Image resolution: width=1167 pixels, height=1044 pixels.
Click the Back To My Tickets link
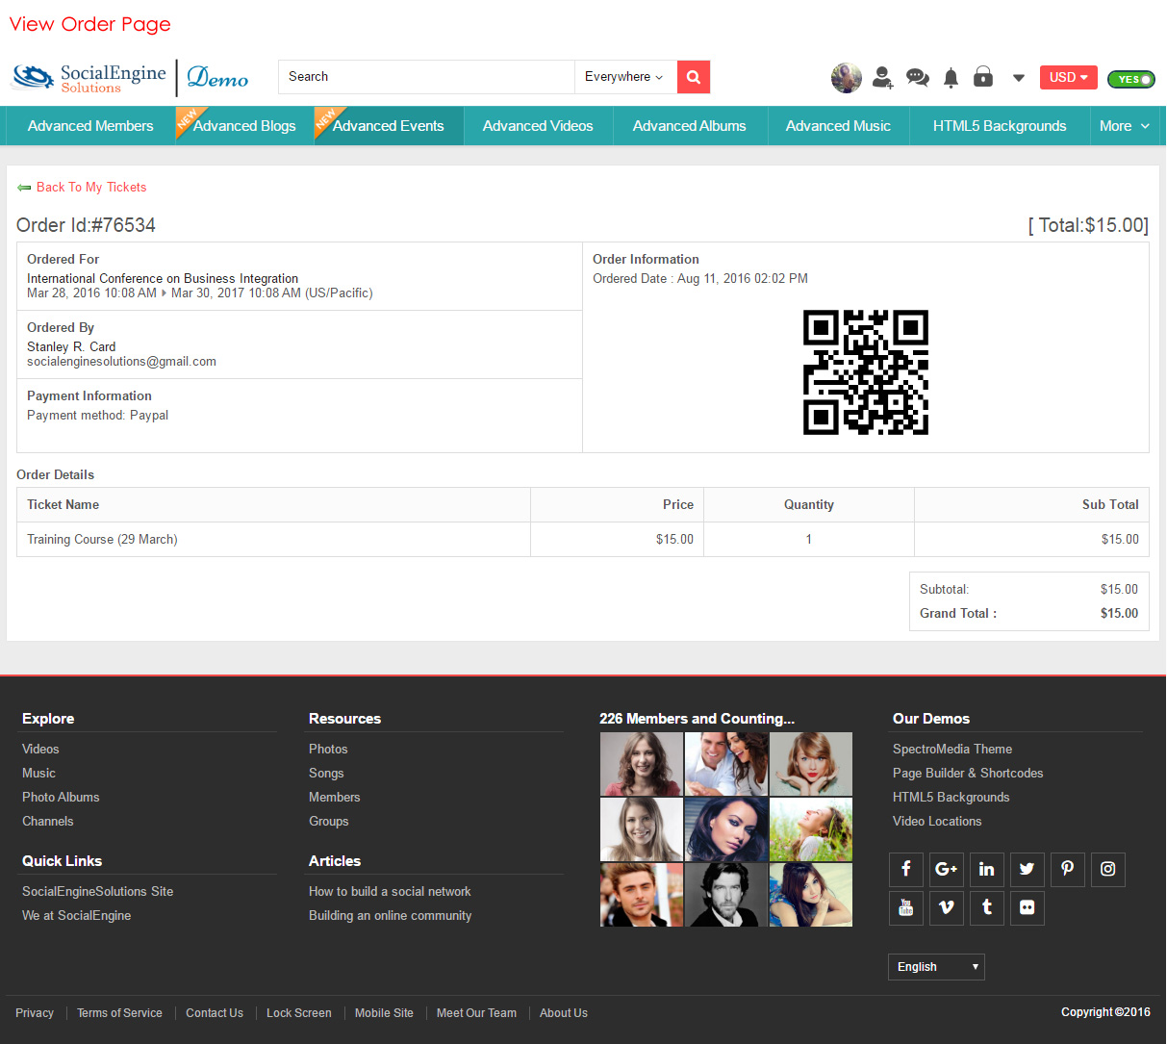[x=90, y=188]
